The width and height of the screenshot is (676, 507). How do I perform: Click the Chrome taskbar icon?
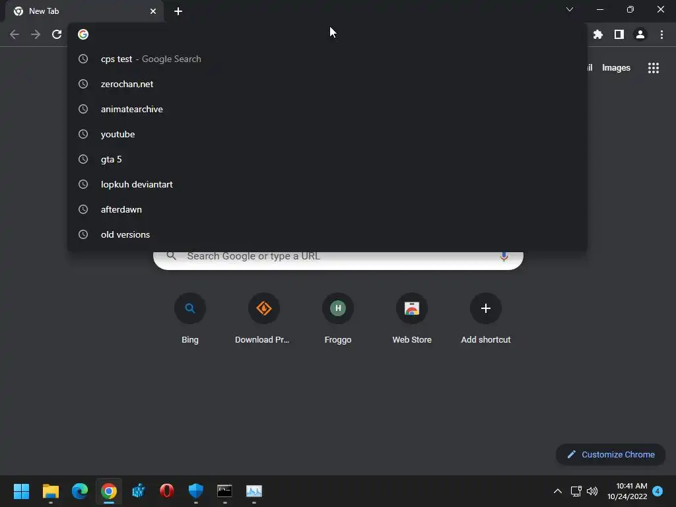click(109, 491)
